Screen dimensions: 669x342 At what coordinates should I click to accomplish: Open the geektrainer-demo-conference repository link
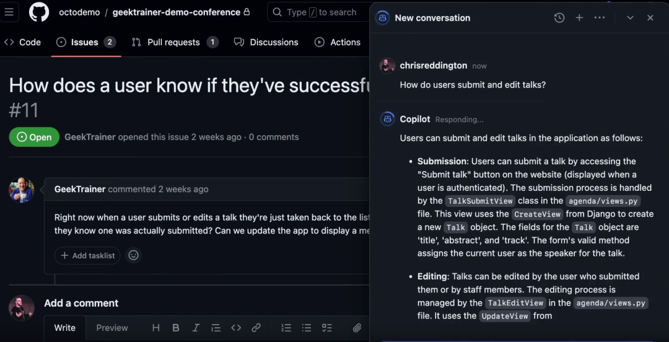point(176,12)
